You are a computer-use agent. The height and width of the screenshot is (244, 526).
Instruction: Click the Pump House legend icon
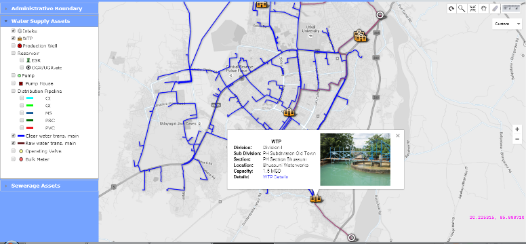coord(21,83)
